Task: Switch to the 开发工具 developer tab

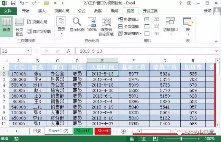Action: click(150, 11)
